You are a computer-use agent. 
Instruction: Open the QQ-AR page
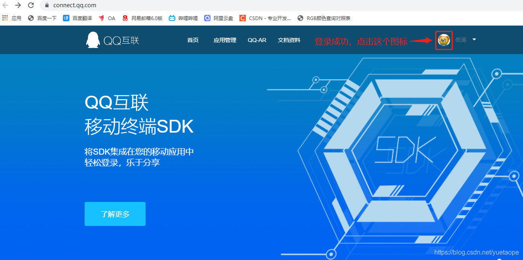pyautogui.click(x=257, y=40)
